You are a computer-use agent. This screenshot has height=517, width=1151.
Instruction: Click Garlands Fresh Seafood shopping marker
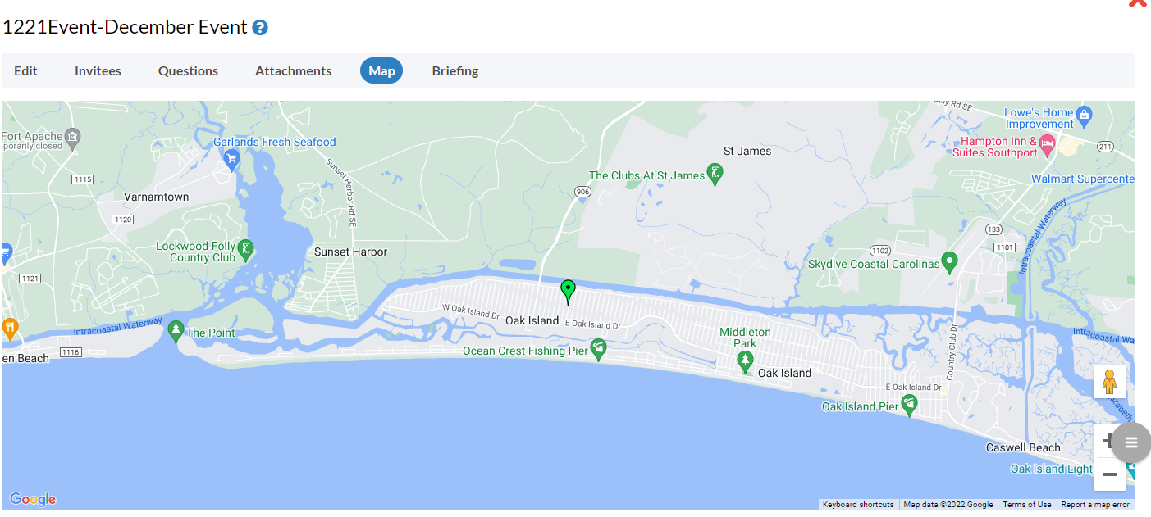click(231, 157)
